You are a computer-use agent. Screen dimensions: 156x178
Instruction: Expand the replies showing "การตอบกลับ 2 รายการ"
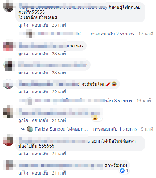(x=113, y=34)
